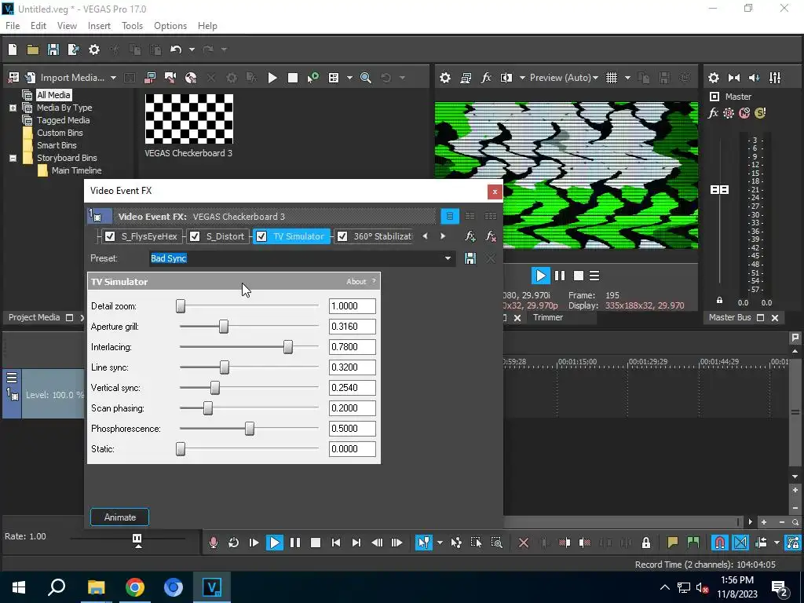Image resolution: width=804 pixels, height=603 pixels.
Task: Open the Tools menu
Action: click(x=132, y=26)
